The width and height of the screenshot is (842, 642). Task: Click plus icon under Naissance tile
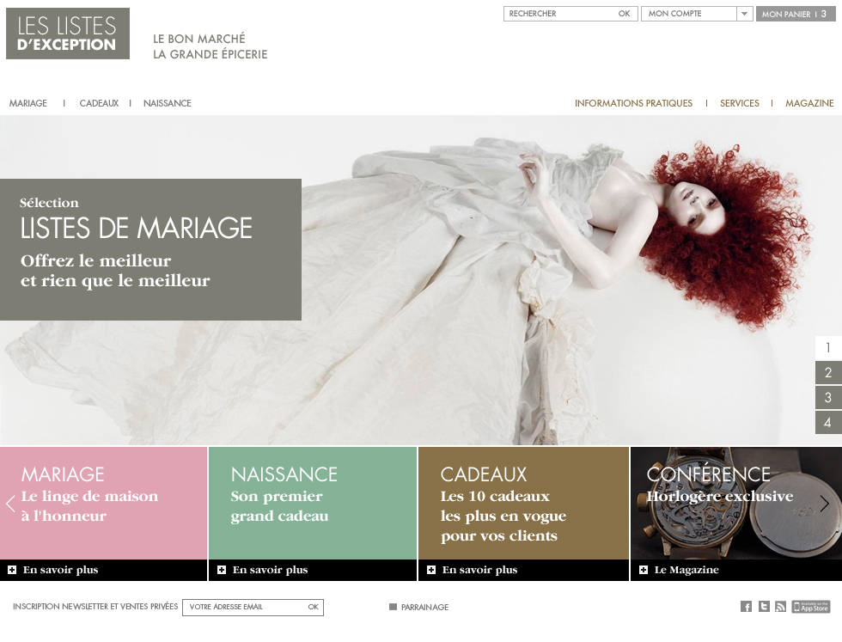(222, 570)
